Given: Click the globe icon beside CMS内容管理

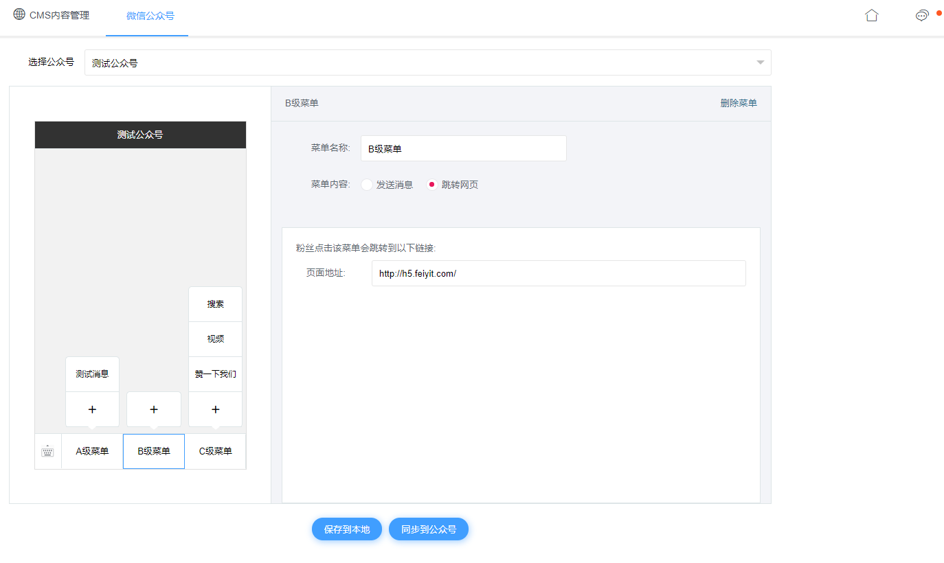Looking at the screenshot, I should (19, 14).
